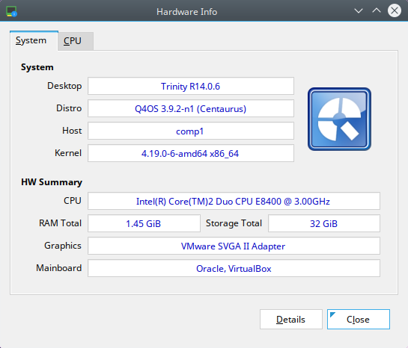Click the Distro label

click(69, 108)
